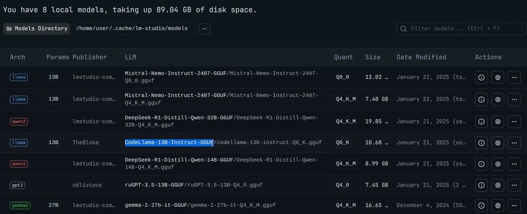Show info for Mistral-Nemo Q4_K_M model

[481, 100]
